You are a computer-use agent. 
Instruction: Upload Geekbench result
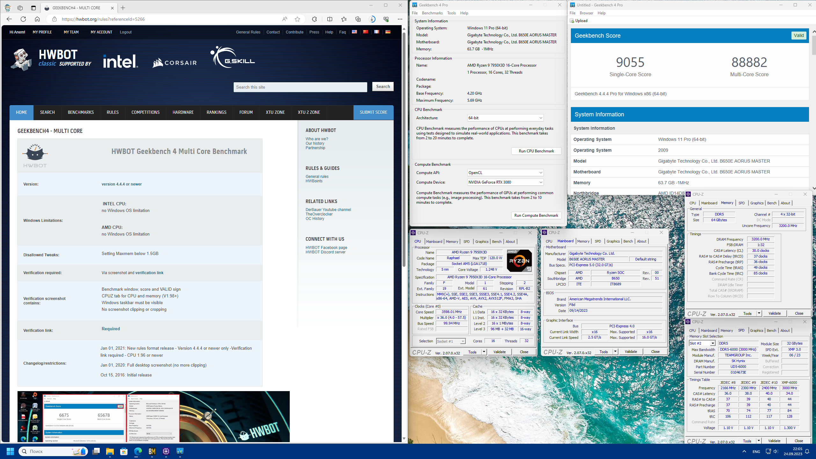pyautogui.click(x=579, y=21)
